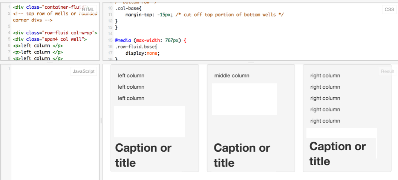Click the row-fluid col-wrap div line in the HTML
Image resolution: width=398 pixels, height=180 pixels.
pyautogui.click(x=55, y=33)
